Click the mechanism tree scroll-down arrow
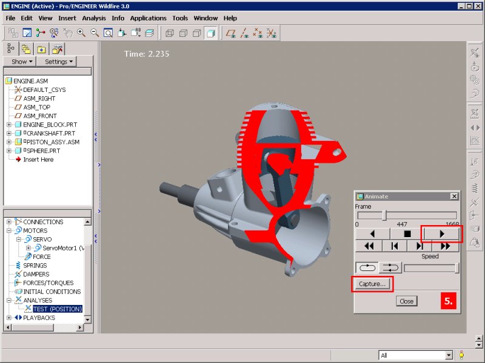 [x=87, y=319]
